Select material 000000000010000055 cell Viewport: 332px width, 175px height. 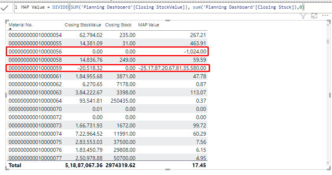35,43
